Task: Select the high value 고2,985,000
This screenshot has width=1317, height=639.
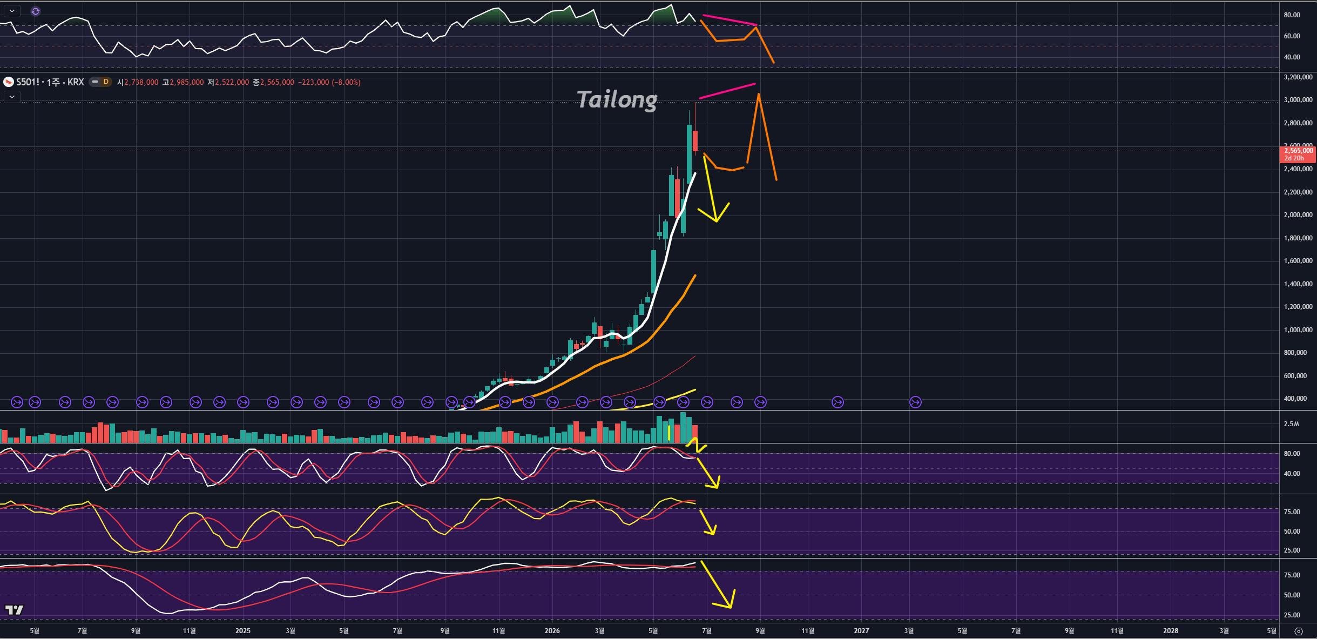Action: pos(183,82)
